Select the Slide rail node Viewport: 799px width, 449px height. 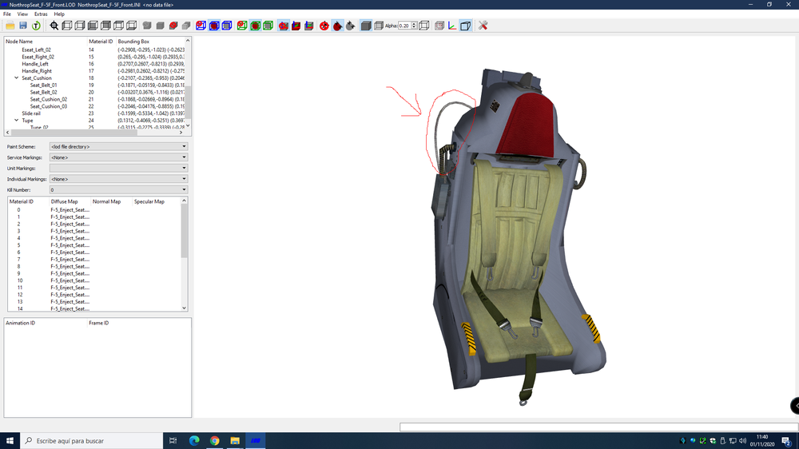pos(31,113)
